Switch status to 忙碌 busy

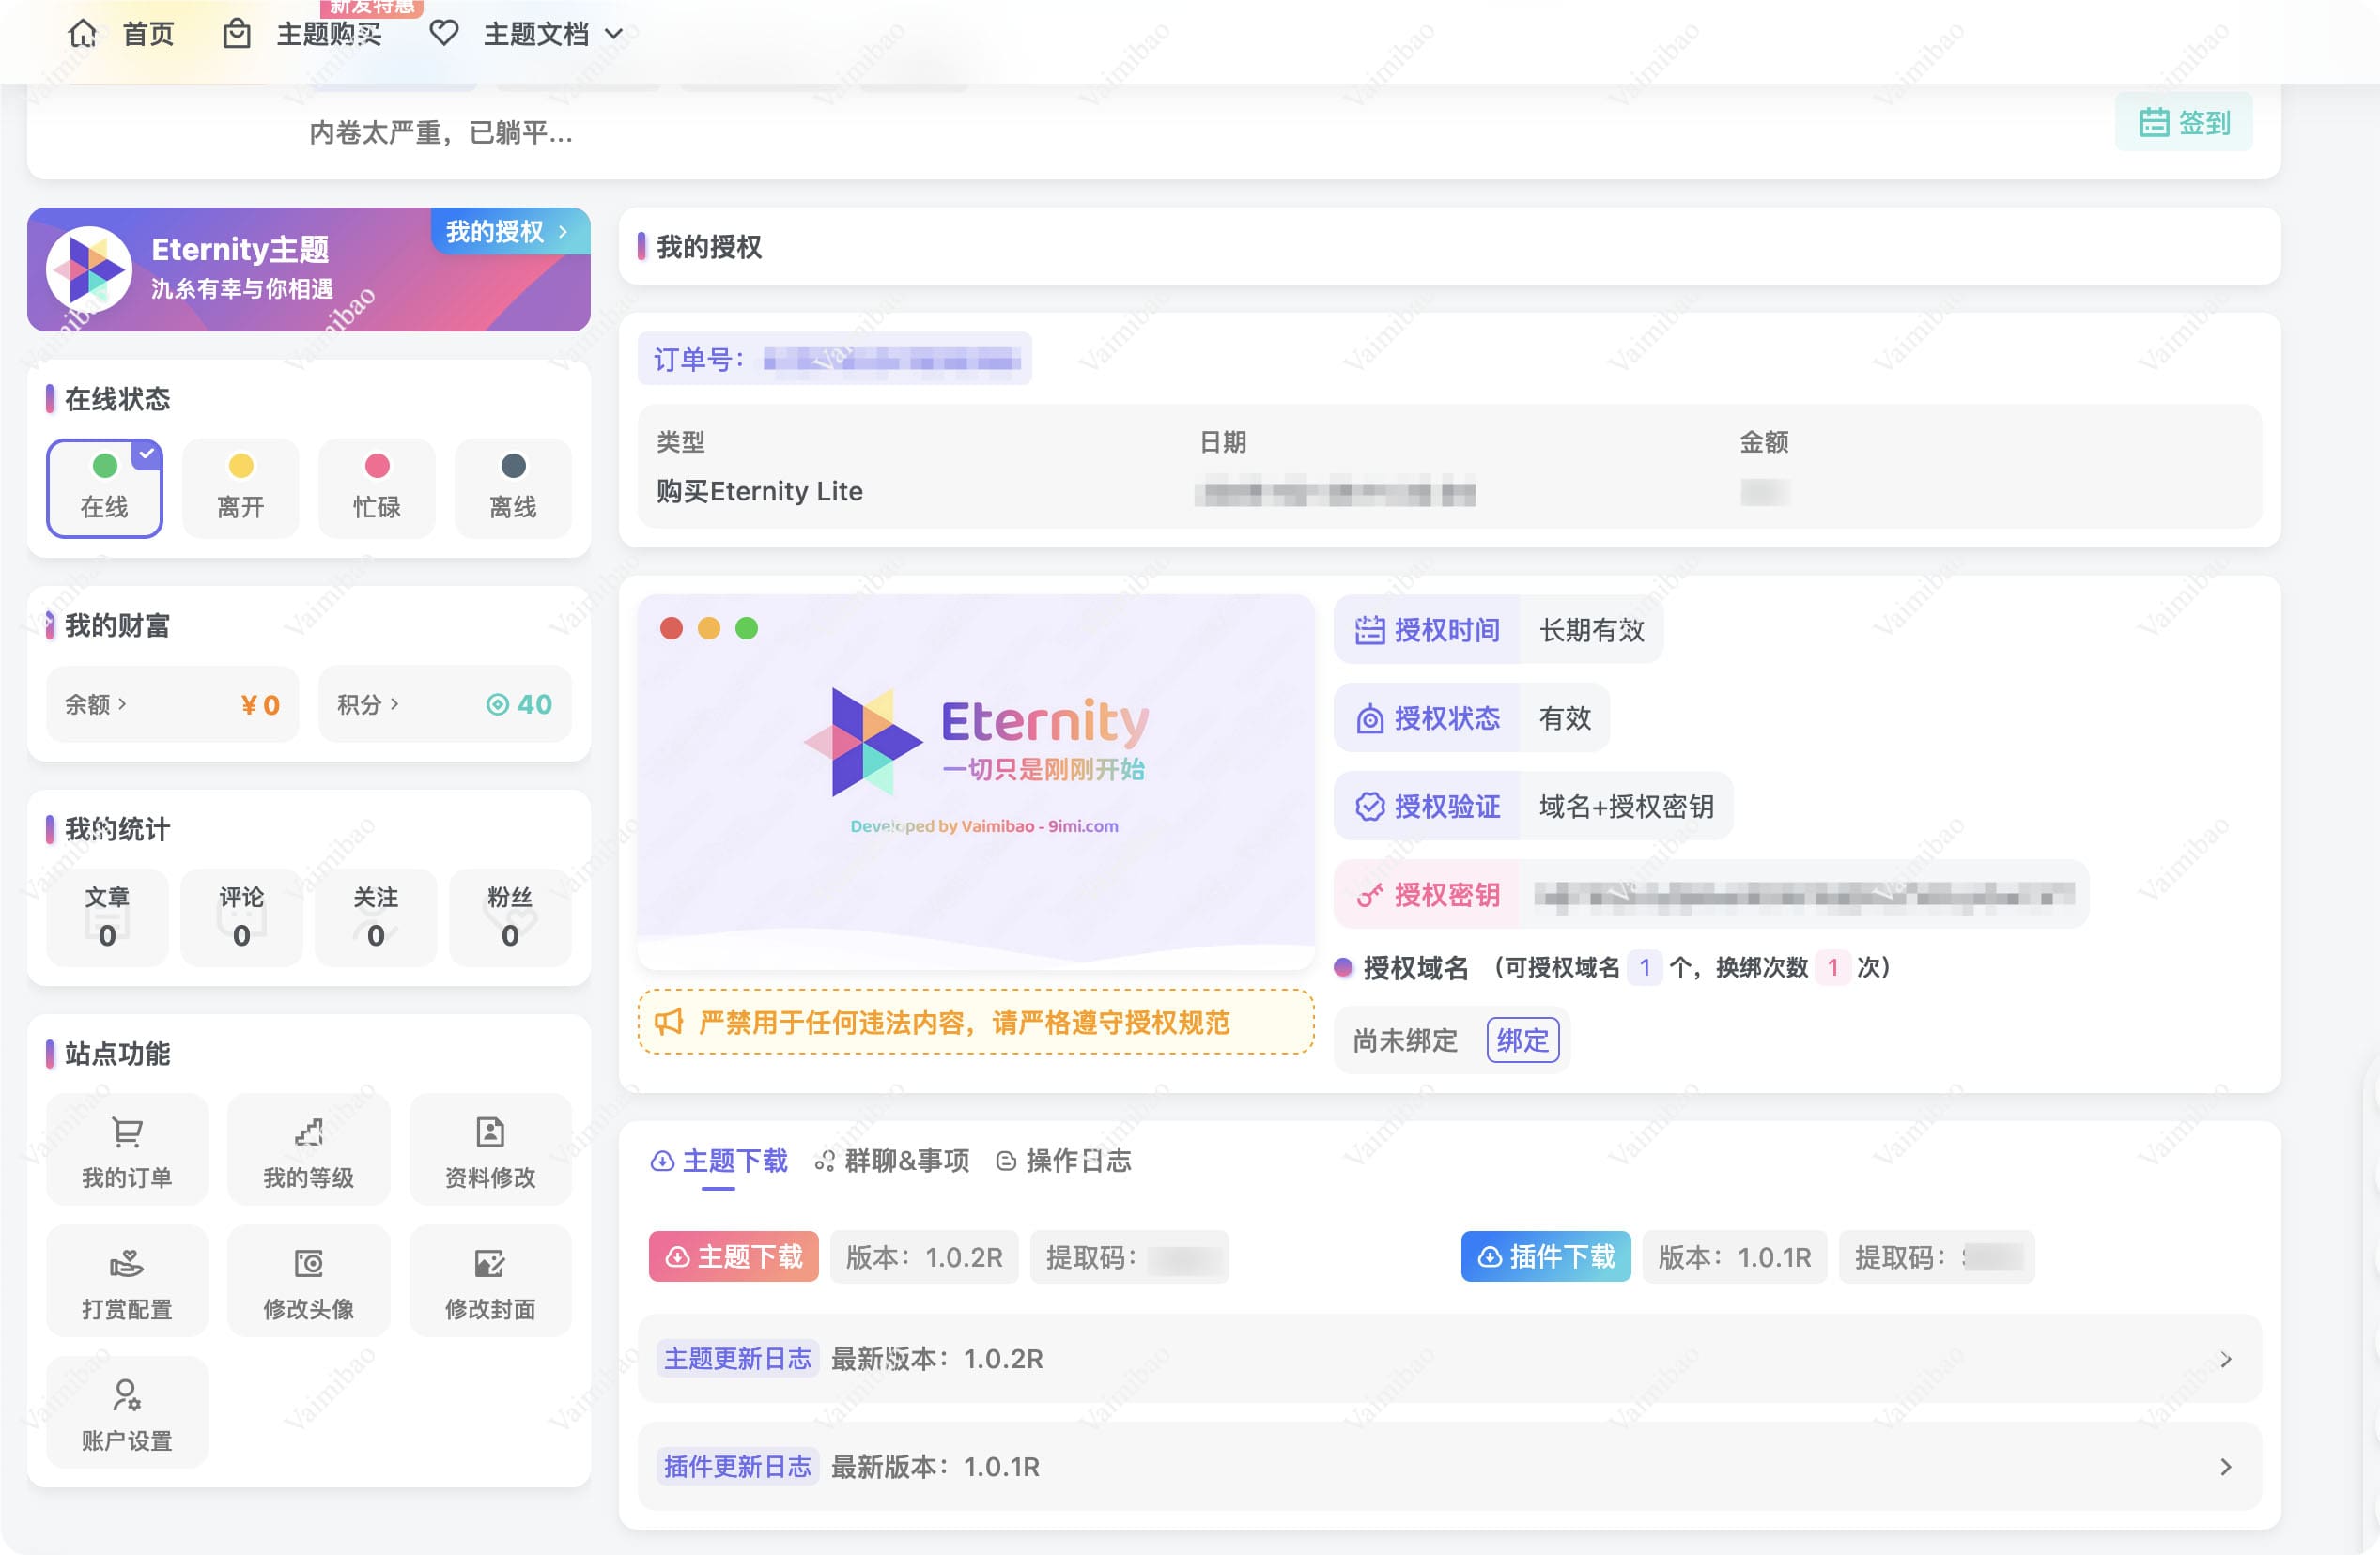click(377, 488)
